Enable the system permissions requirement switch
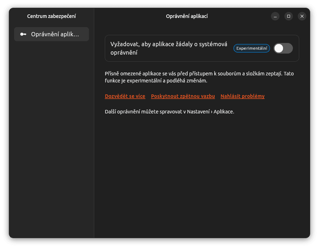319x248 pixels. pos(283,48)
